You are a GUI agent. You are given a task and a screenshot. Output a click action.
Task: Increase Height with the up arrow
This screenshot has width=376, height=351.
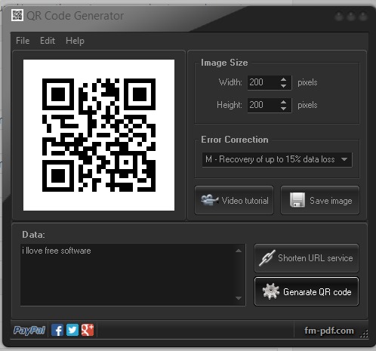click(283, 102)
